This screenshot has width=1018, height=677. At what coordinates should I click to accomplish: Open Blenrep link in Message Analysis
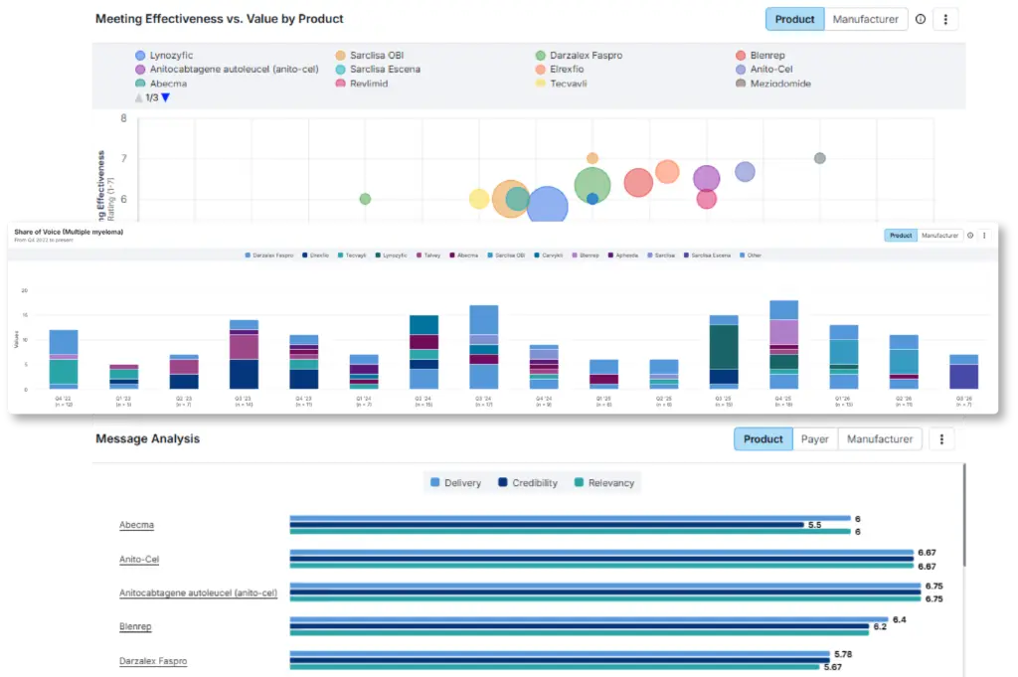click(135, 626)
